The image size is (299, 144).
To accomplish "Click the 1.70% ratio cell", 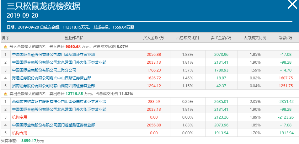I will (x=255, y=133).
